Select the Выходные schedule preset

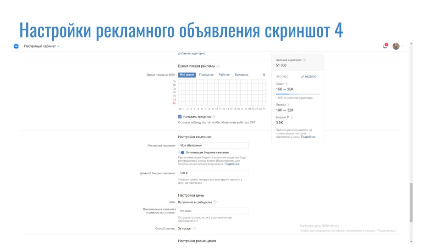tap(242, 75)
